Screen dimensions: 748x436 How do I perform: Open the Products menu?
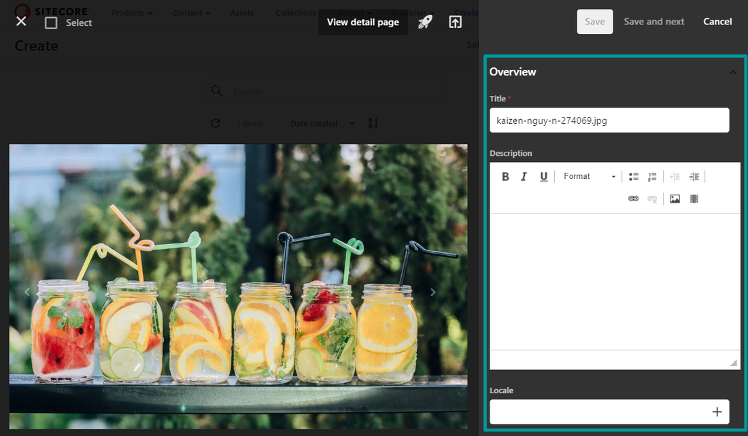[x=132, y=13]
